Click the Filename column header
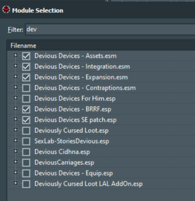Image resolution: width=195 pixels, height=201 pixels. pos(101,46)
